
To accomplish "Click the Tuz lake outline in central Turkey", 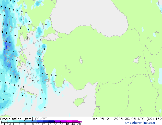I will pos(81,61).
